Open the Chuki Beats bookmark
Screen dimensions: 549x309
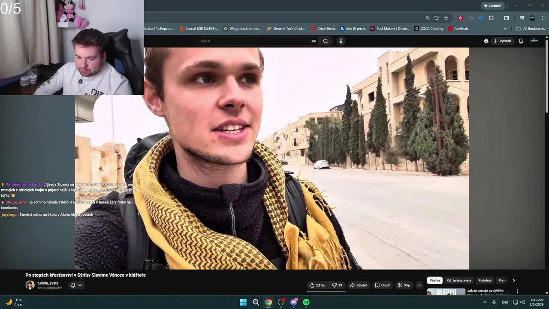coord(323,29)
